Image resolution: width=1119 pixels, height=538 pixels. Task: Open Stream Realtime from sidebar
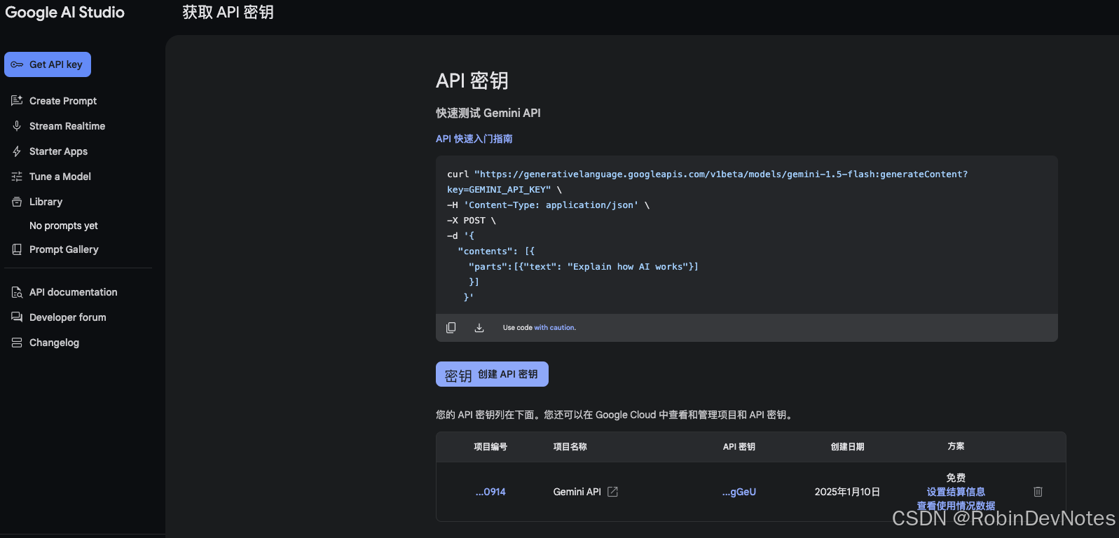coord(67,126)
